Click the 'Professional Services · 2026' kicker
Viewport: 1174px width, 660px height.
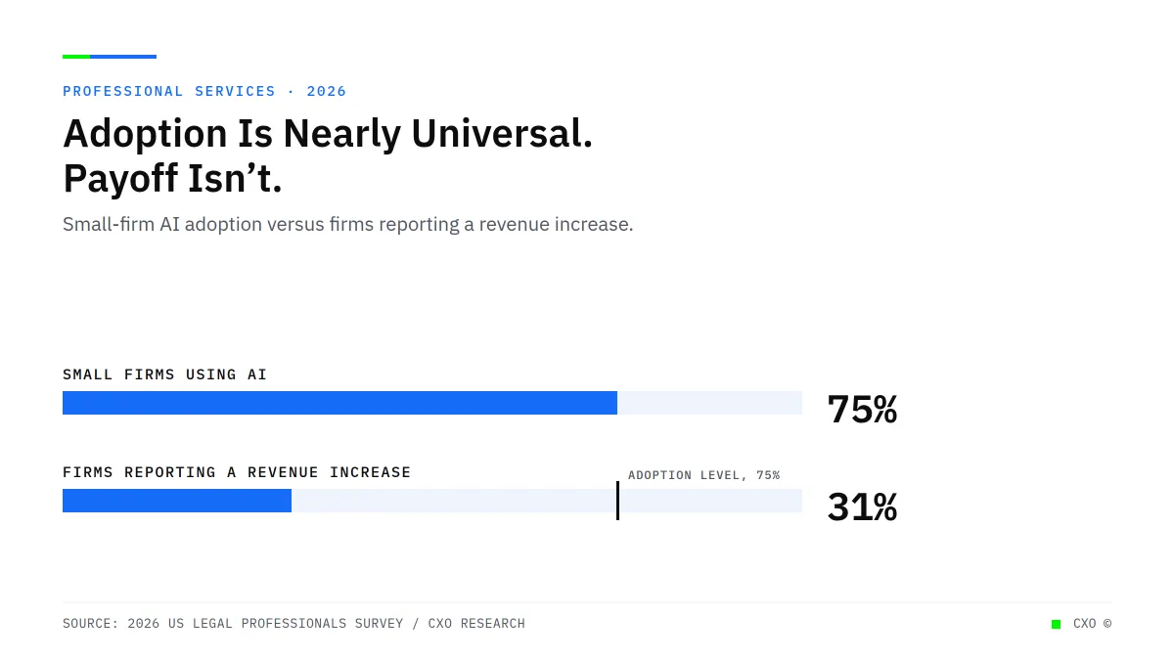pos(204,91)
